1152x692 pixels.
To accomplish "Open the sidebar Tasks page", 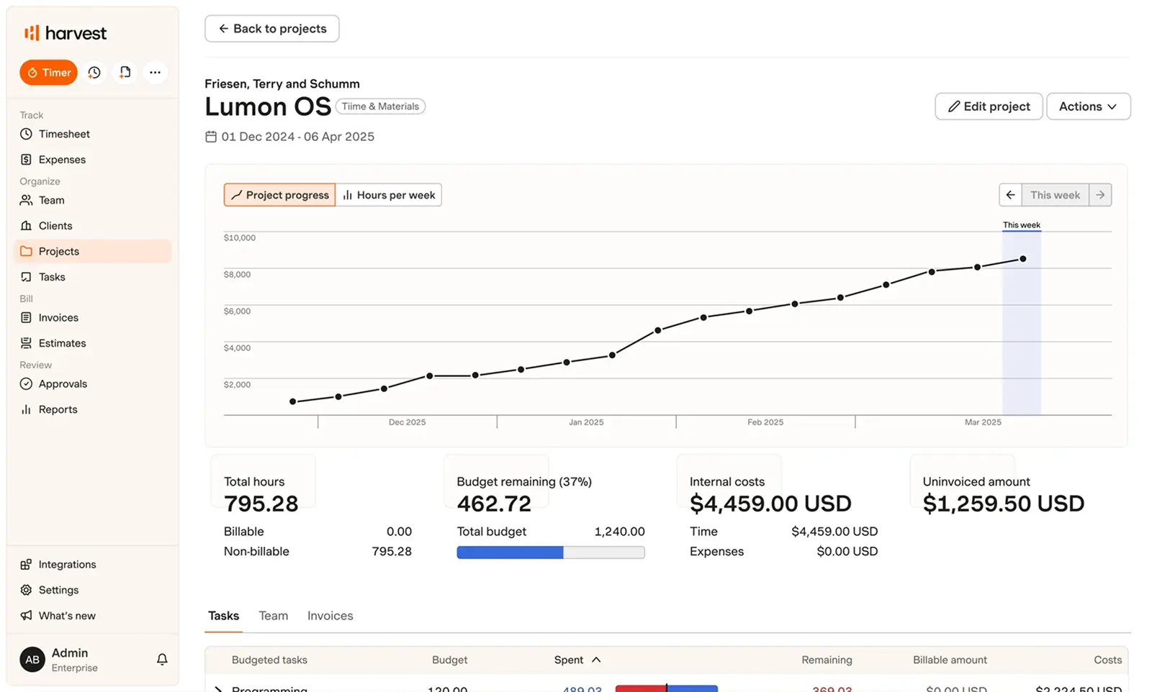I will (92, 277).
